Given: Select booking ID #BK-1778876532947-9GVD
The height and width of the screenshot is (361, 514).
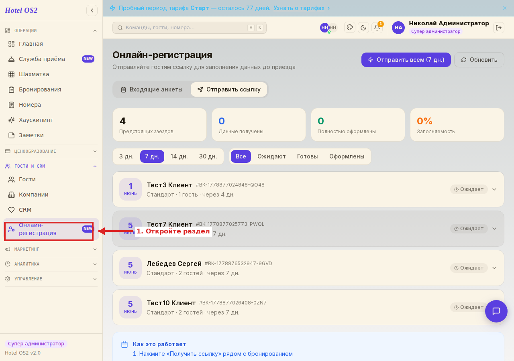Looking at the screenshot, I should pyautogui.click(x=239, y=264).
